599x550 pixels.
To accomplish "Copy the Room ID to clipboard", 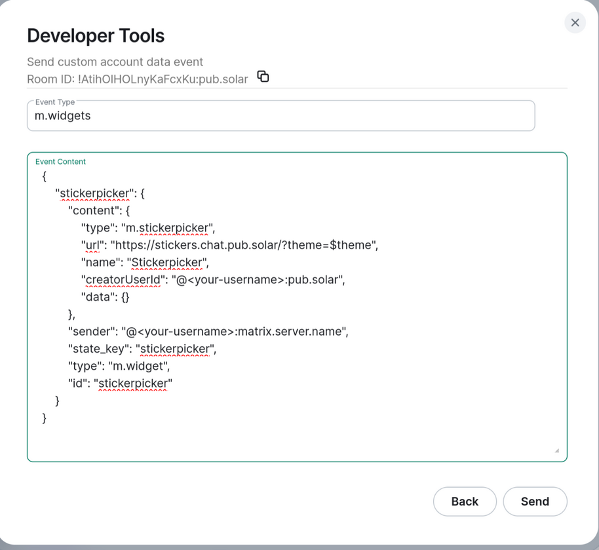I will coord(263,77).
